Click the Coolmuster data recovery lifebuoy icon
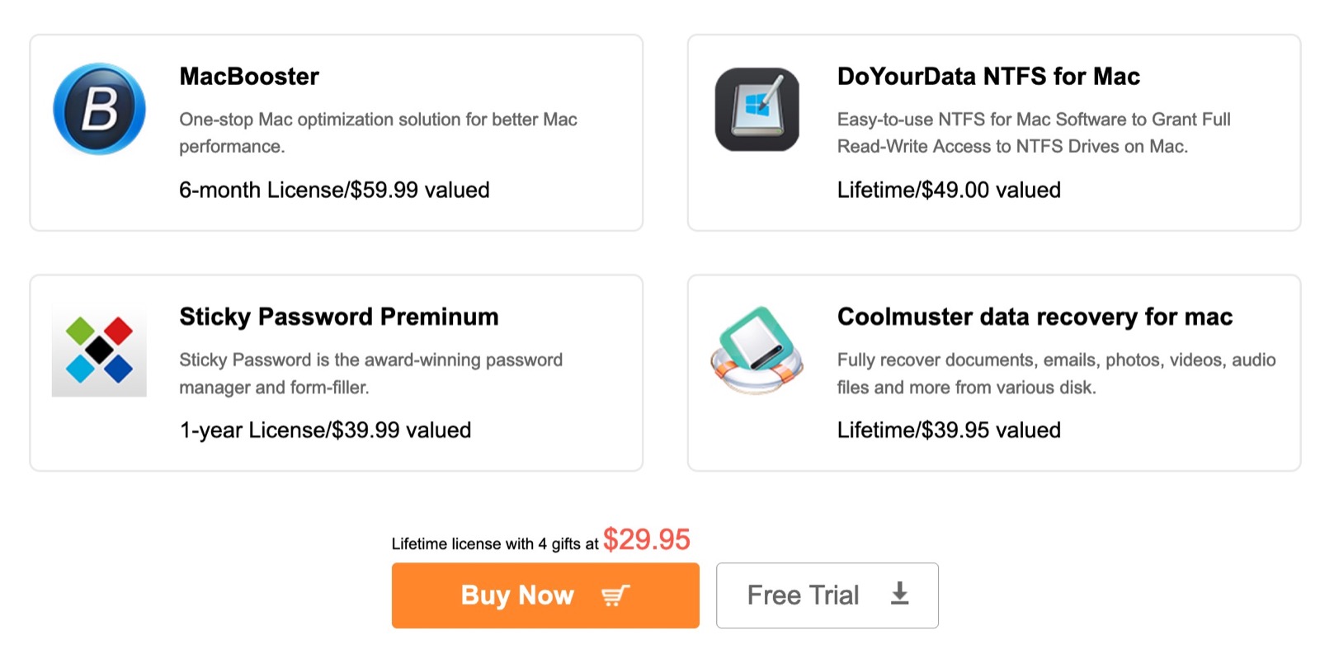1320x654 pixels. [757, 350]
